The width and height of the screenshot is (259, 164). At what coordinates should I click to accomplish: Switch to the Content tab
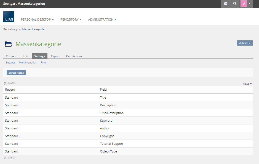click(11, 56)
